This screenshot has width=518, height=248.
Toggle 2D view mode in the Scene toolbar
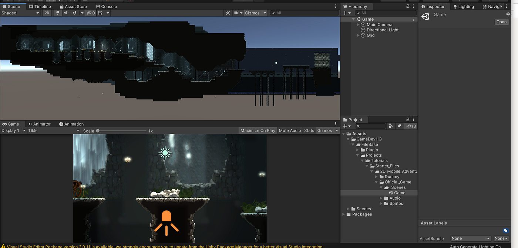point(47,13)
